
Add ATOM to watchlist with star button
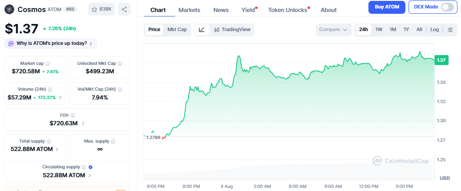tap(101, 9)
